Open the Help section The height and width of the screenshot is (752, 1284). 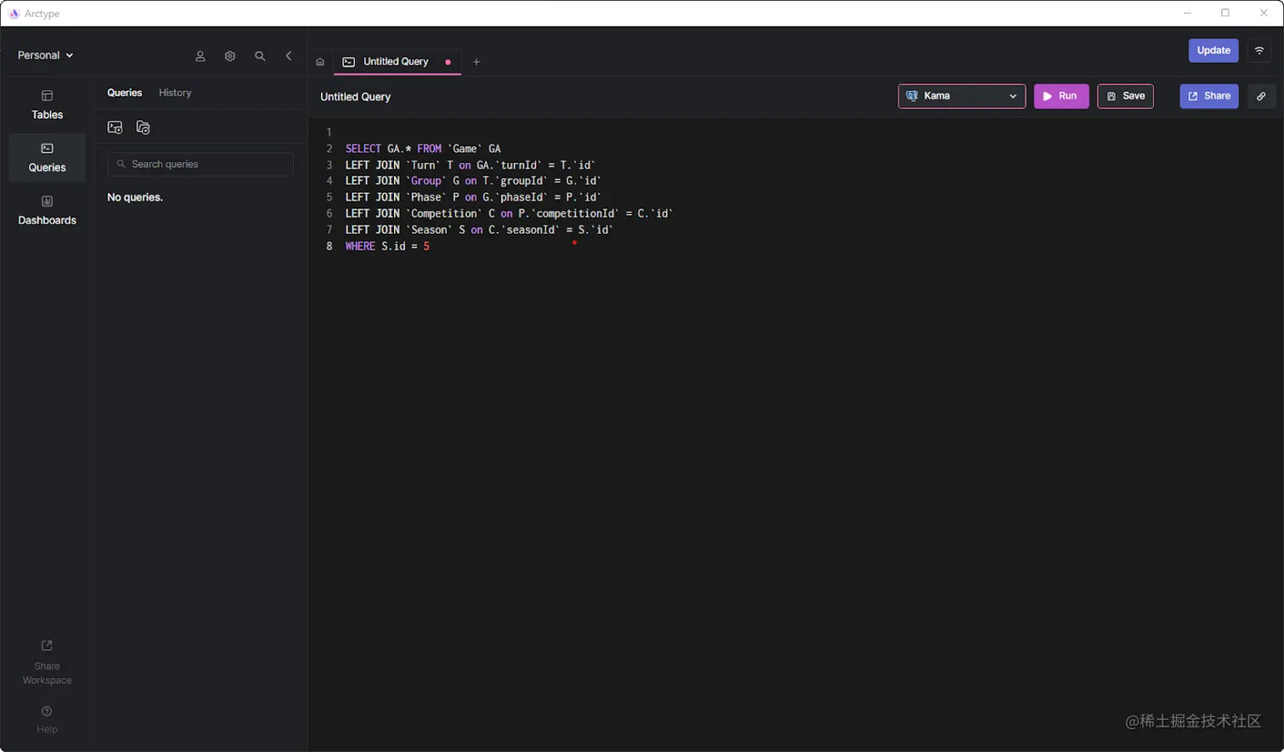[47, 719]
